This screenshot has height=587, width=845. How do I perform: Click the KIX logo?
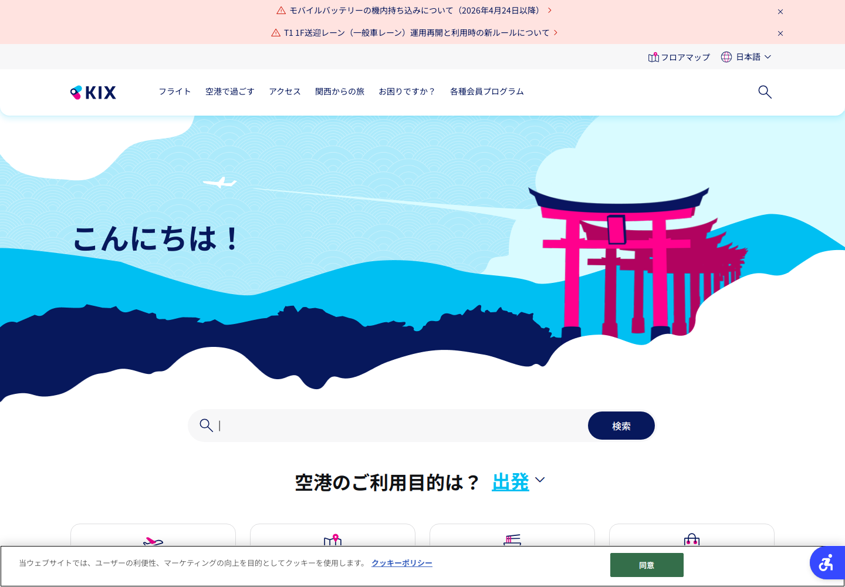[x=93, y=92]
